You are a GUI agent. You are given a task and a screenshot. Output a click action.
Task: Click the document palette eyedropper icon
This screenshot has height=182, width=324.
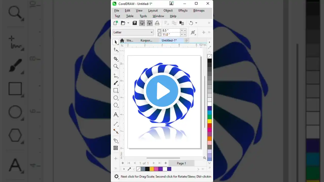coord(129,169)
